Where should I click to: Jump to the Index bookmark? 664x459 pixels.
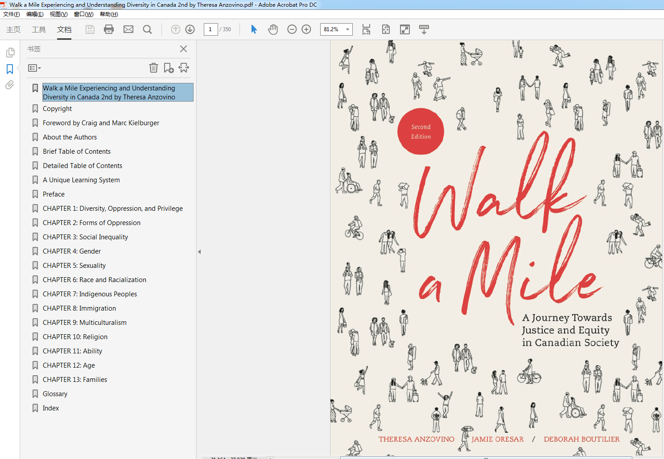point(51,408)
